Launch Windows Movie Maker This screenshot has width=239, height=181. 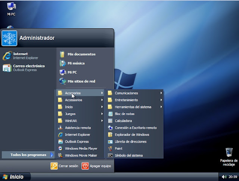pyautogui.click(x=80, y=155)
